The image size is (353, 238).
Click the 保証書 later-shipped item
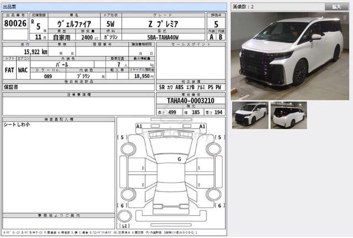click(11, 87)
